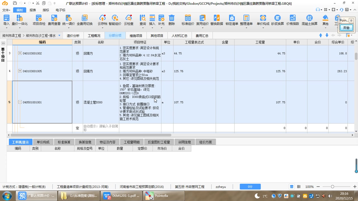Screen dimensions: 358x201
Task: Click the 其他 other tools icon
Action: click(x=325, y=18)
